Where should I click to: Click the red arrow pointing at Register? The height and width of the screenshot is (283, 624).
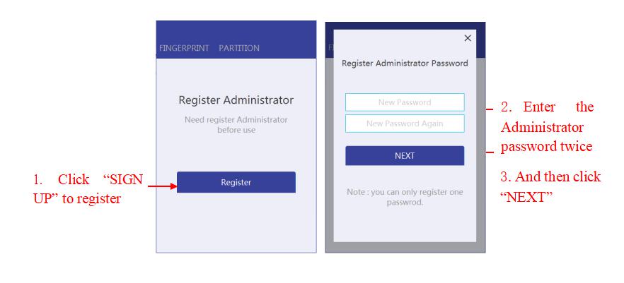(x=161, y=187)
